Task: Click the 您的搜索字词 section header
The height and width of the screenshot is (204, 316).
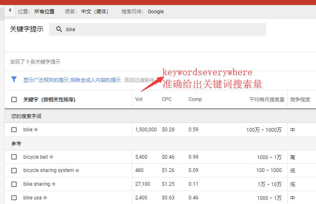Action: pos(26,116)
